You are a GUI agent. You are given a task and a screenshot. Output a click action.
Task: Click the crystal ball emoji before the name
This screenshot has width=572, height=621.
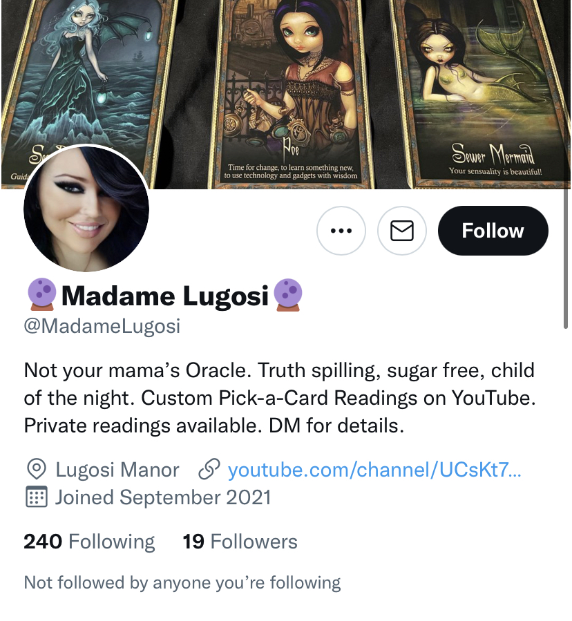point(41,295)
